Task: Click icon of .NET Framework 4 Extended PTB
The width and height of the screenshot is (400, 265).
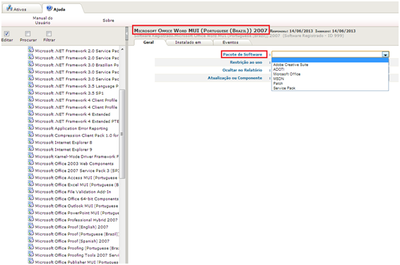Action: pos(31,121)
